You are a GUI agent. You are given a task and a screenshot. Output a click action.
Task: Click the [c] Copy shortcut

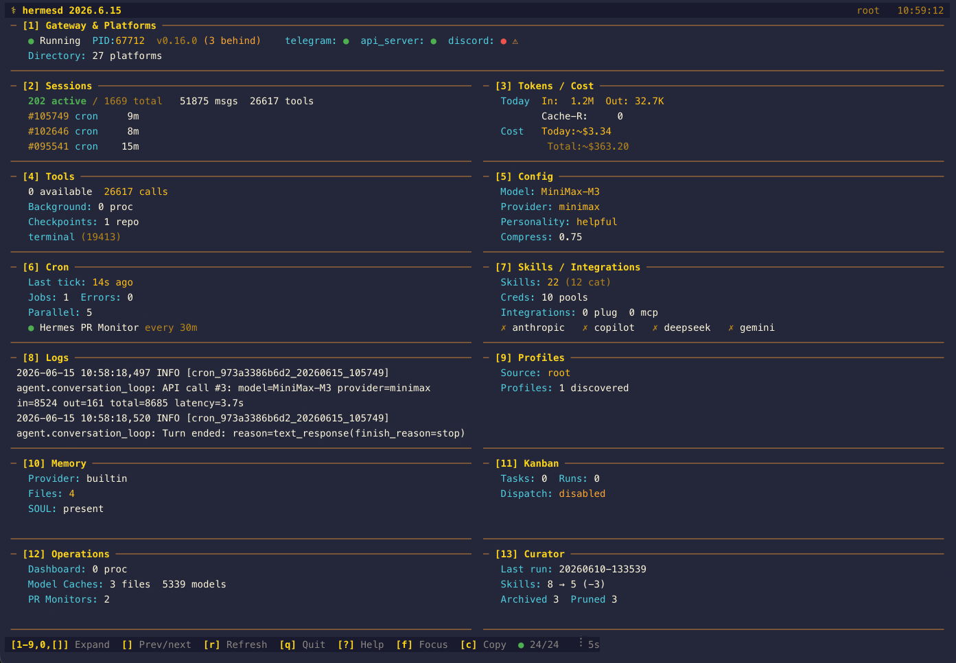[483, 644]
